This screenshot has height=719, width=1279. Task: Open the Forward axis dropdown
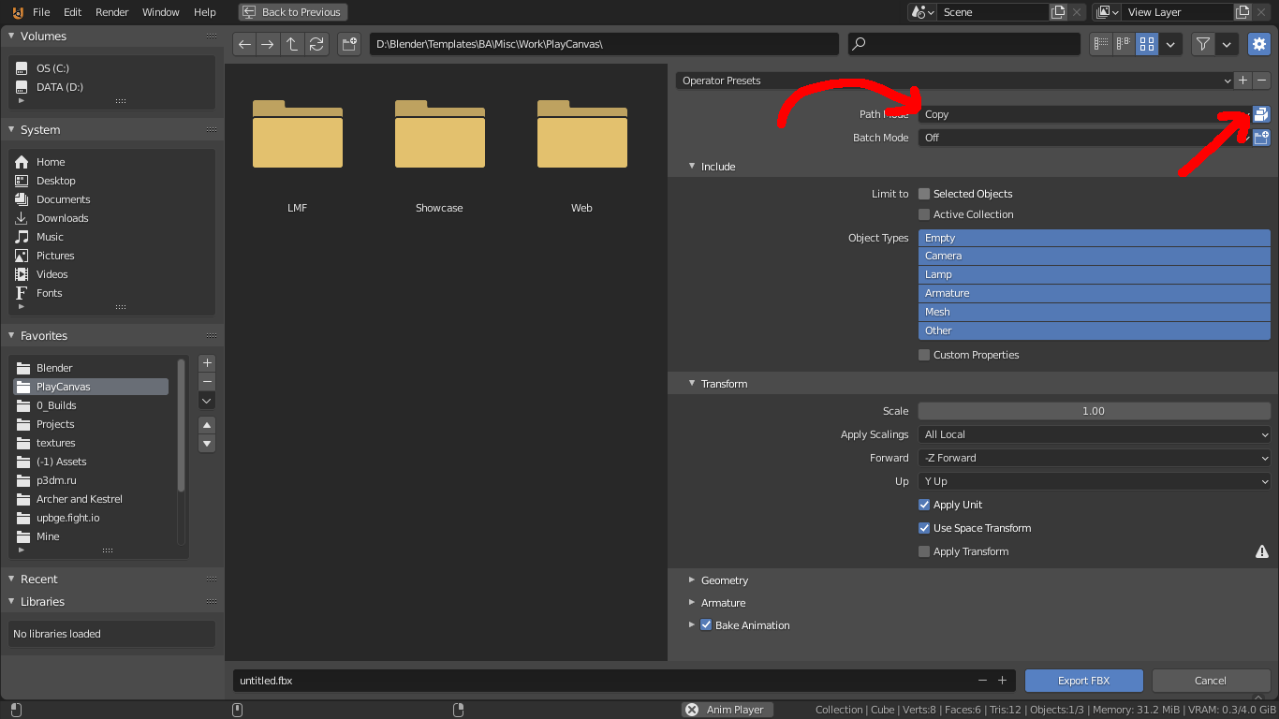(x=1094, y=458)
